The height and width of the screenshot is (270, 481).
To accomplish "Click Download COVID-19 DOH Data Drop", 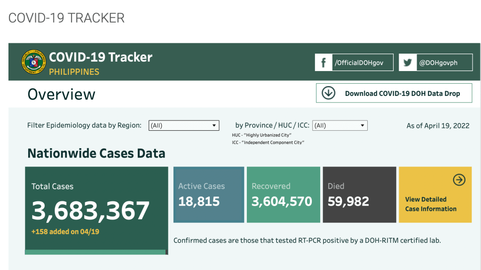I will point(402,93).
